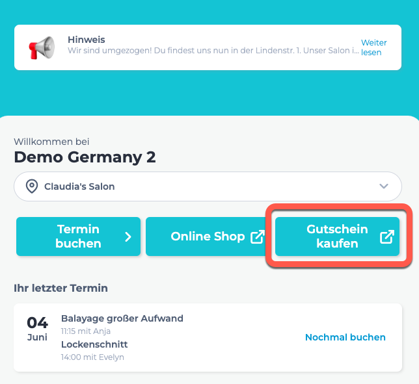Select the Balayage großer Aufwand appointment entry
Image resolution: width=419 pixels, height=384 pixels.
tap(122, 318)
